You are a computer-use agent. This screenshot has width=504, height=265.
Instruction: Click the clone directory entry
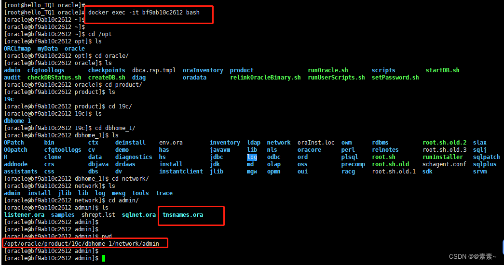click(x=53, y=157)
